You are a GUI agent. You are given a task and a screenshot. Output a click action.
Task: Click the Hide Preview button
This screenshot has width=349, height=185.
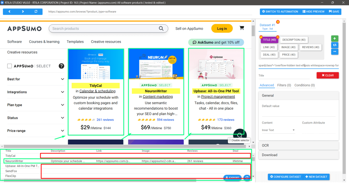coord(313,12)
